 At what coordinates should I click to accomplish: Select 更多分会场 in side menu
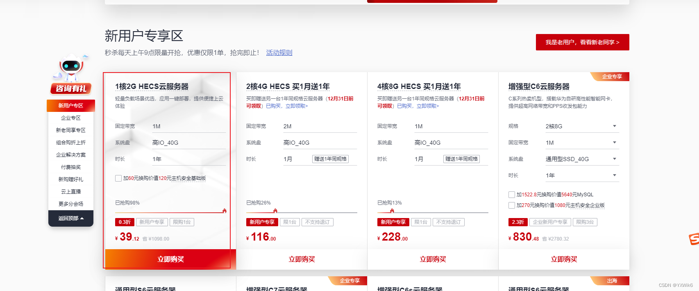pyautogui.click(x=71, y=204)
